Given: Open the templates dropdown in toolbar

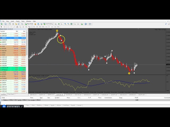Looking at the screenshot, I should pos(90,24).
